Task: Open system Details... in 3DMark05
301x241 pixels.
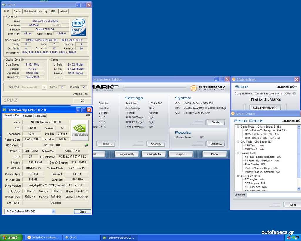Action: [216, 122]
